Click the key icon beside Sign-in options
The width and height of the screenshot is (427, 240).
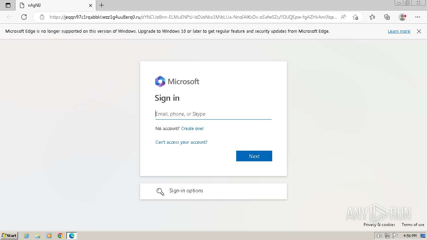160,191
